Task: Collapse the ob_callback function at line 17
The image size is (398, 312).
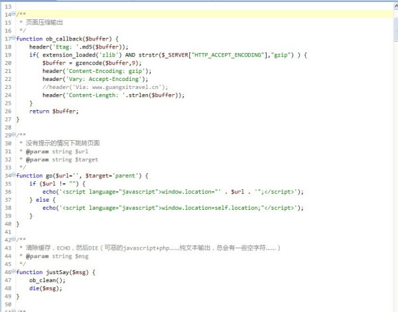Action: (13, 38)
